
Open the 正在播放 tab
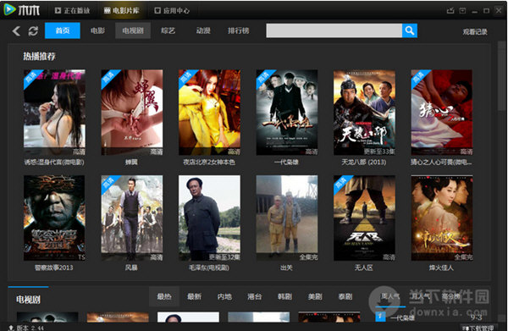pyautogui.click(x=72, y=11)
